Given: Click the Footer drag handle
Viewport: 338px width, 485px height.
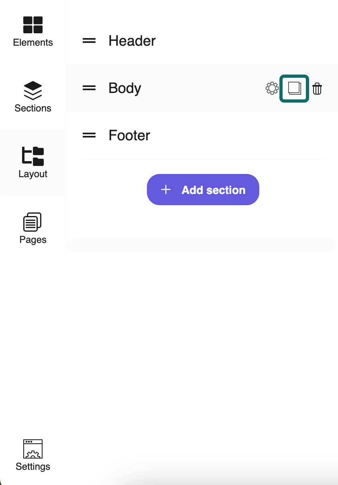Looking at the screenshot, I should pos(89,135).
